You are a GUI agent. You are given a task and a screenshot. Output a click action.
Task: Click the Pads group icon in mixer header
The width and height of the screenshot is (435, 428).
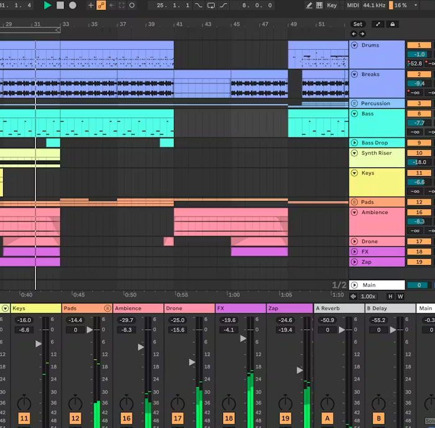click(108, 309)
